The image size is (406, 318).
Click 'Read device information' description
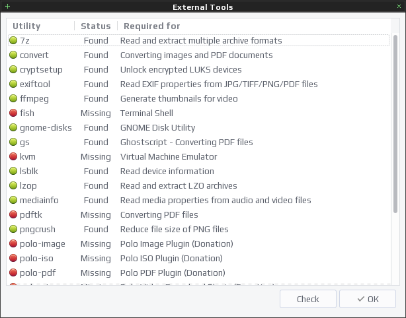tap(167, 171)
